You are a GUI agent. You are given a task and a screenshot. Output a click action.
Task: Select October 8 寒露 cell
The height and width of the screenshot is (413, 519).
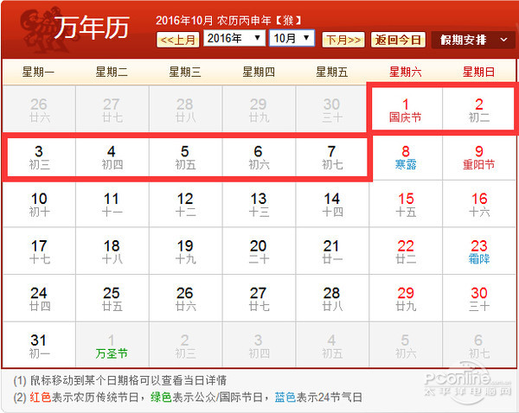(406, 156)
